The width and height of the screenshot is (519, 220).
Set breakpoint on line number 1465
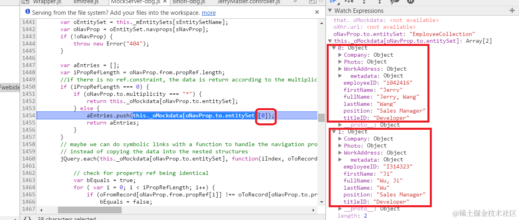click(29, 194)
